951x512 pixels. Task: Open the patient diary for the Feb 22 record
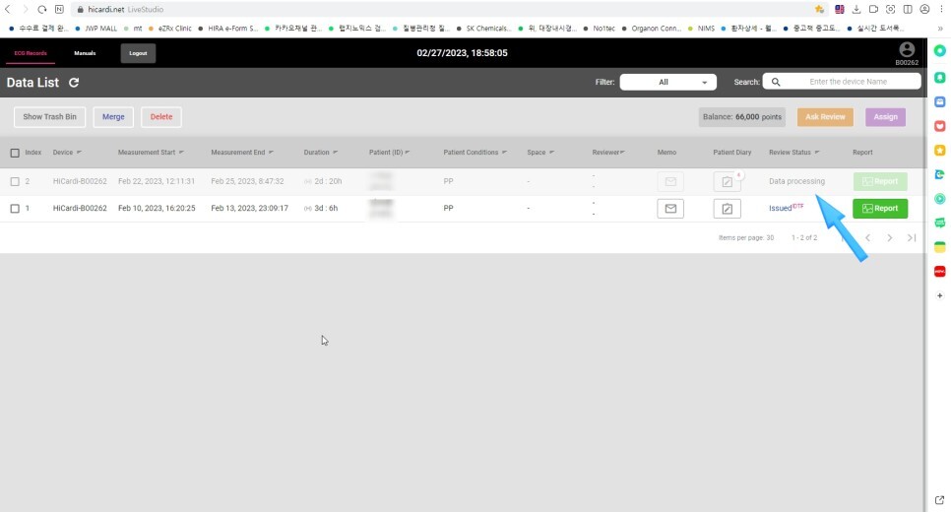[x=727, y=181]
